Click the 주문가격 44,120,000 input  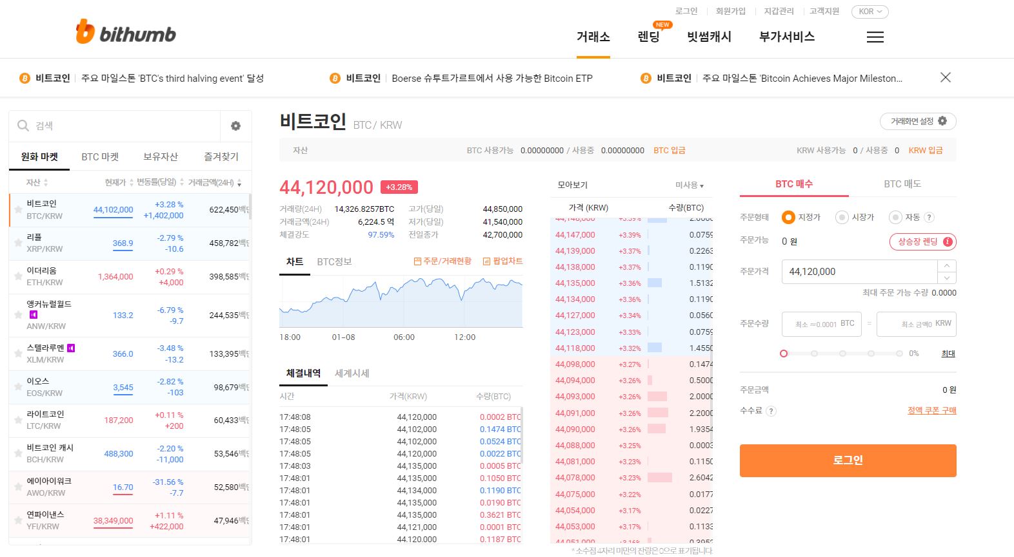click(x=859, y=272)
